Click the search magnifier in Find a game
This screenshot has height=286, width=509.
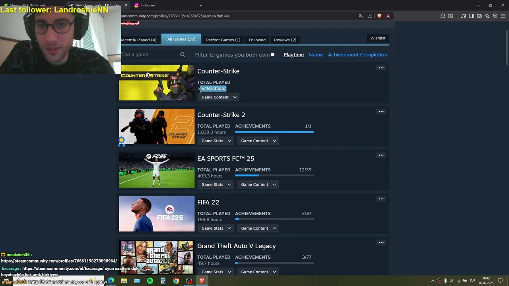(x=183, y=54)
